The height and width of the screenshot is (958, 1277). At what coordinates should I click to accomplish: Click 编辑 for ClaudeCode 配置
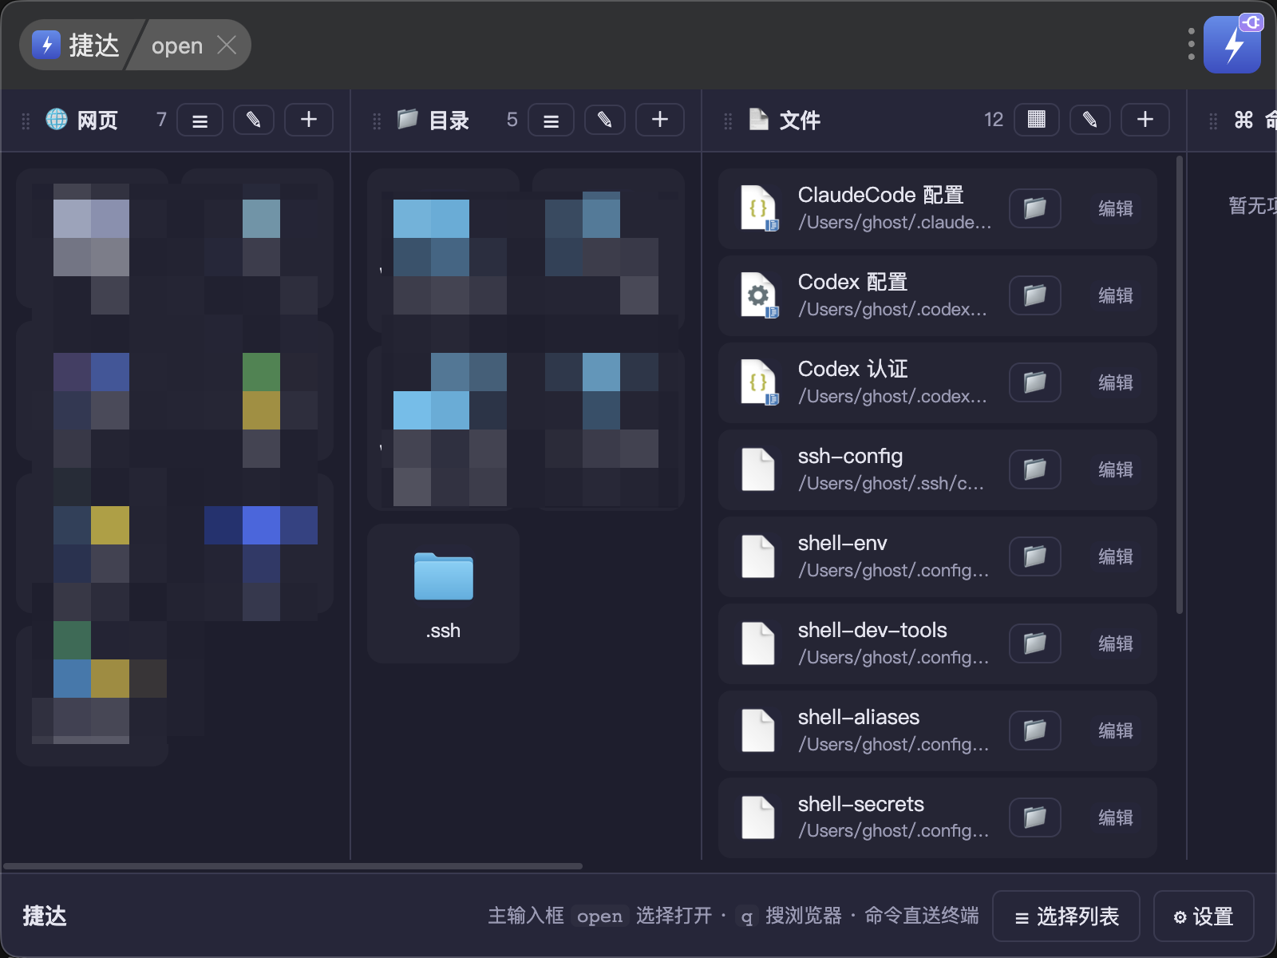[x=1115, y=208]
